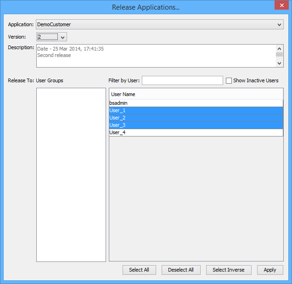Close the Release Applications dialog
Viewport: 292px width, 284px height.
[280, 6]
